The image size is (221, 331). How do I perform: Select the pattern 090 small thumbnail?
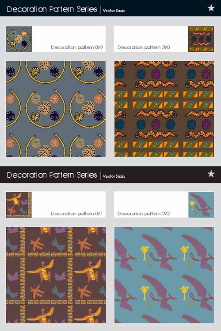[x=201, y=39]
